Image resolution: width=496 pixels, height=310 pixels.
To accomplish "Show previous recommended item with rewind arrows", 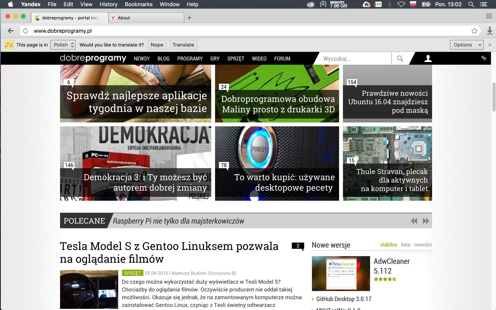I will point(414,221).
